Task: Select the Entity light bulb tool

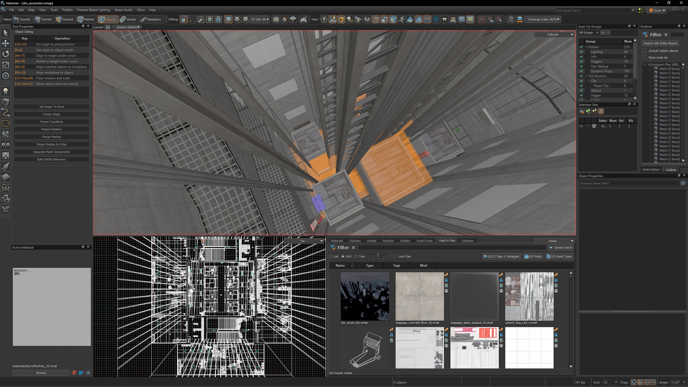Action: point(6,91)
